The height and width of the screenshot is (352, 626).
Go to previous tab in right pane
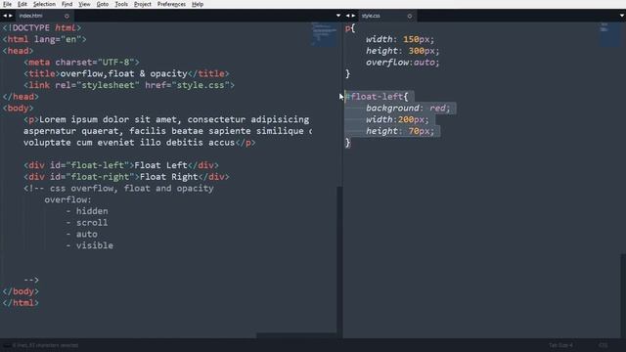pos(348,16)
